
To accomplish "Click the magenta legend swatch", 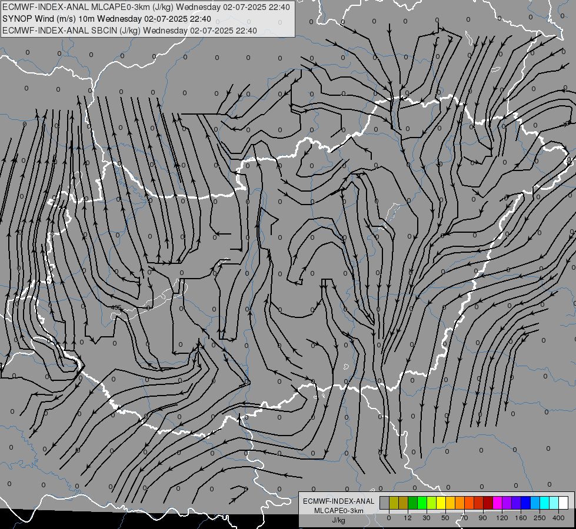I will tap(497, 503).
